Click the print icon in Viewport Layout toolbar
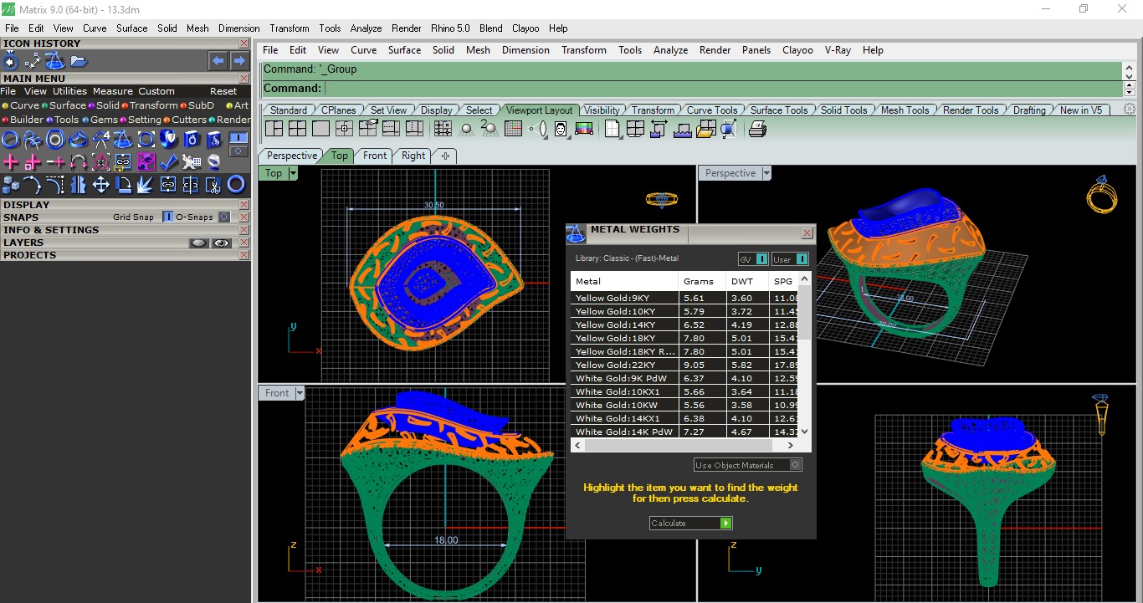This screenshot has width=1143, height=603. pyautogui.click(x=757, y=129)
